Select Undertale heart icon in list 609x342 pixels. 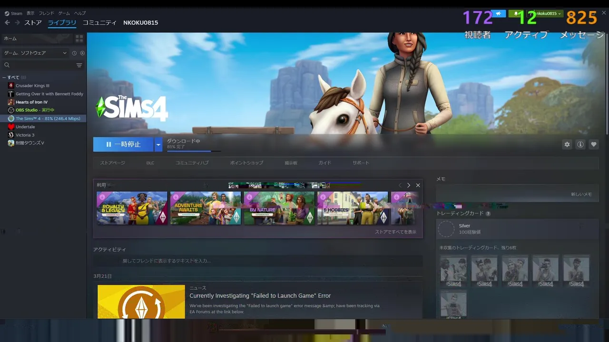point(11,127)
